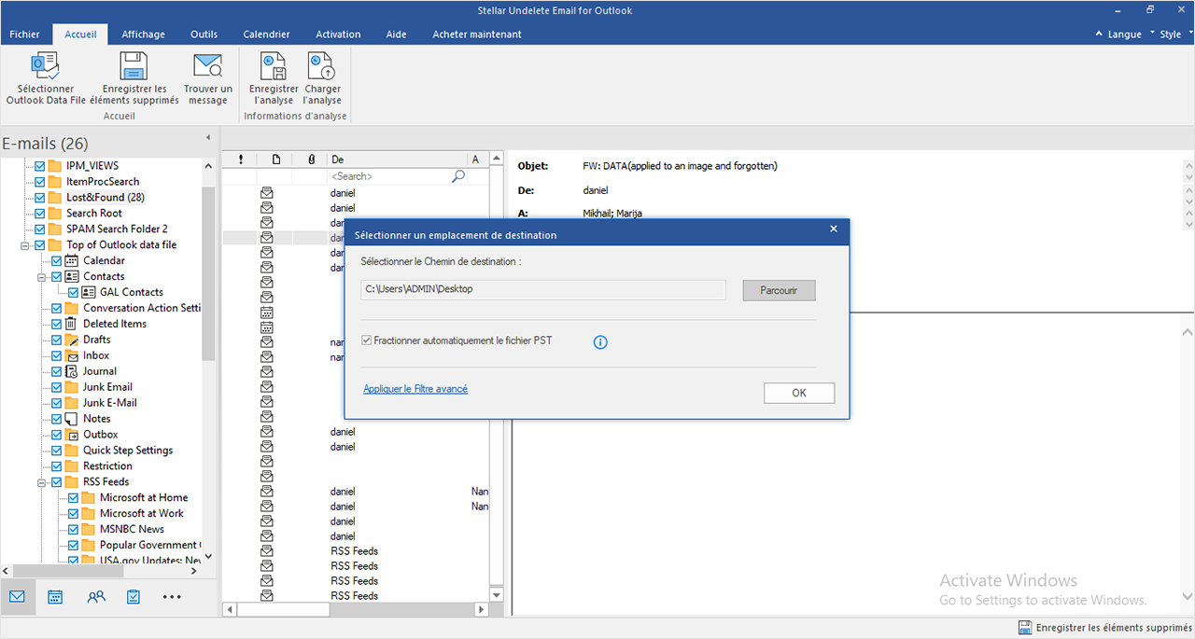
Task: Open the Fichier menu
Action: point(25,35)
